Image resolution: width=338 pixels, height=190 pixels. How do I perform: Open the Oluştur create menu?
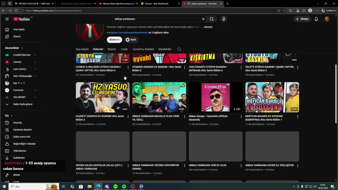pos(302,19)
